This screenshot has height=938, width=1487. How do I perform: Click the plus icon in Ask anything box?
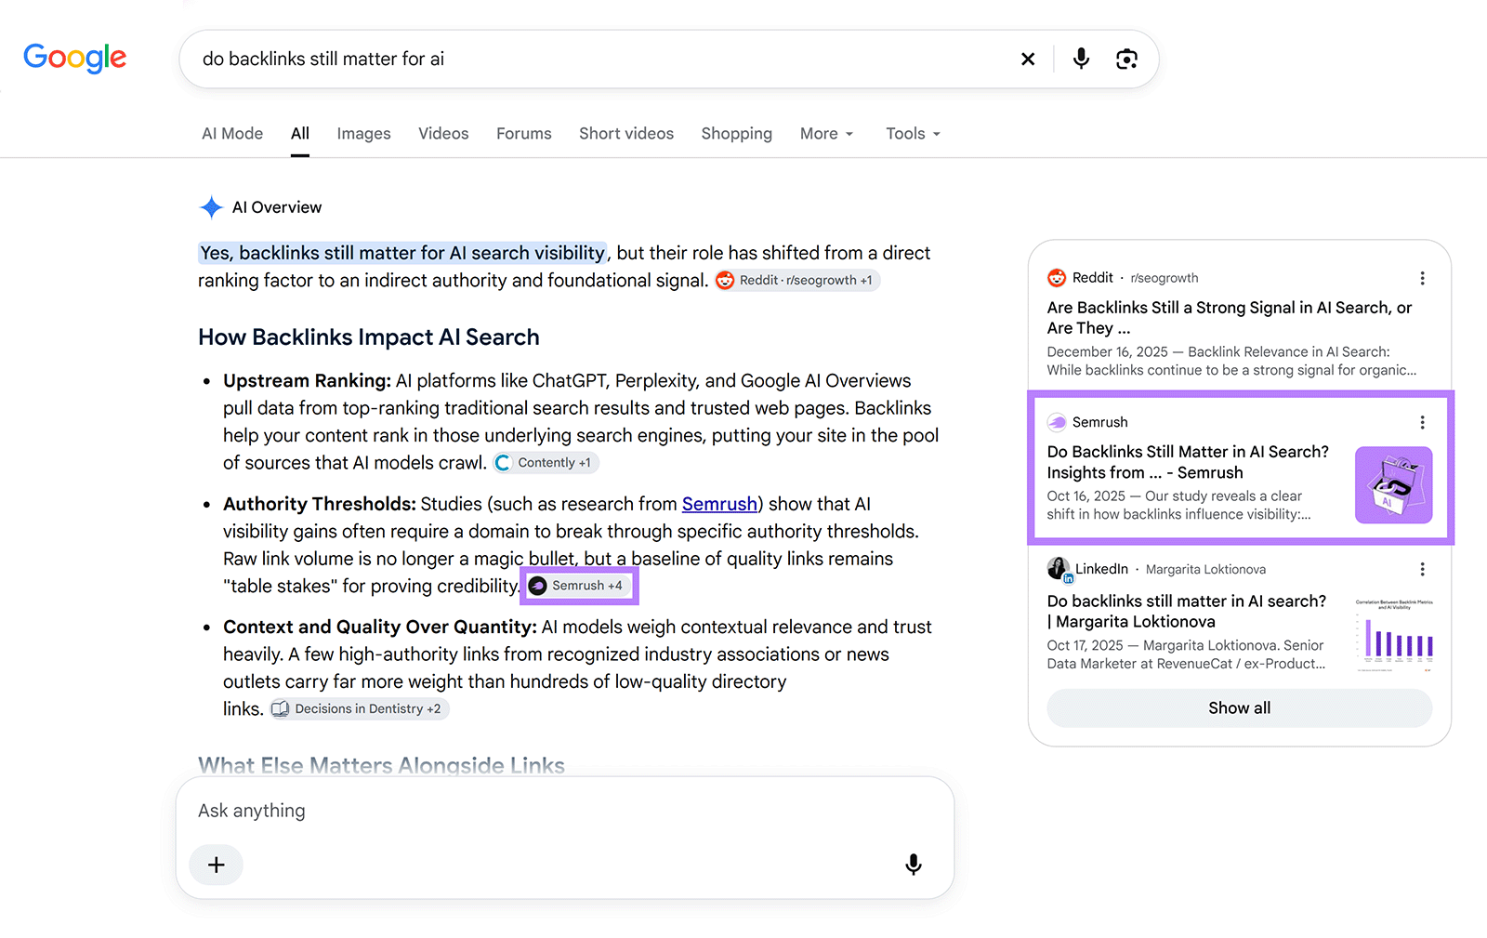coord(216,865)
